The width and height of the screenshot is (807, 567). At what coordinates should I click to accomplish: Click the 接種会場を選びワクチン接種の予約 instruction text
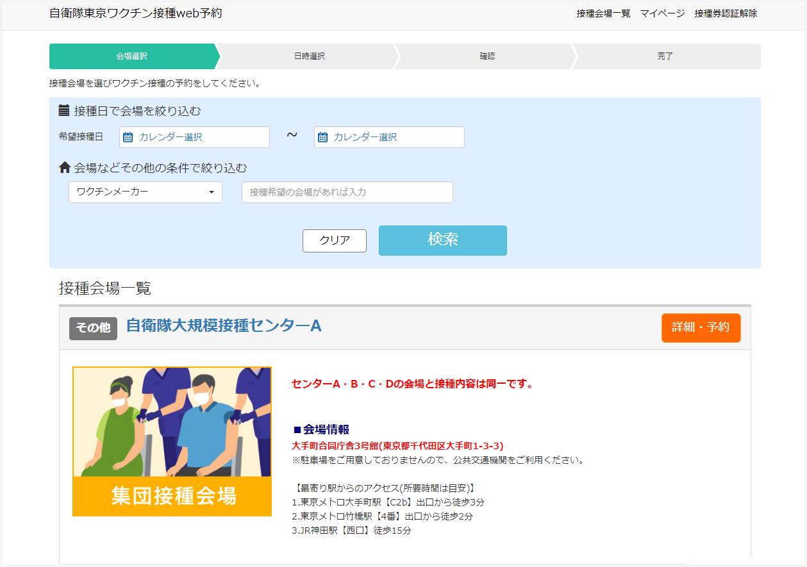click(x=154, y=84)
